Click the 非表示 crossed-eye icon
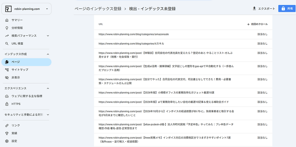The height and width of the screenshot is (147, 296). tap(7, 77)
